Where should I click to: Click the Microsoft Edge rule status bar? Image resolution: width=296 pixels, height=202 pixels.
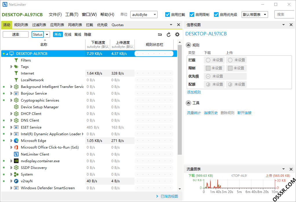[154, 140]
